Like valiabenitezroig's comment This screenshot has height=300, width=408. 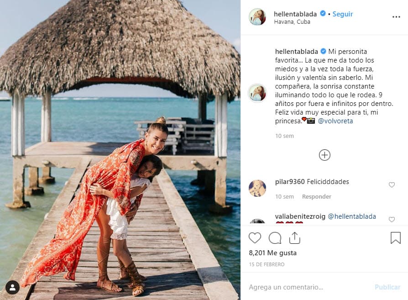click(392, 220)
